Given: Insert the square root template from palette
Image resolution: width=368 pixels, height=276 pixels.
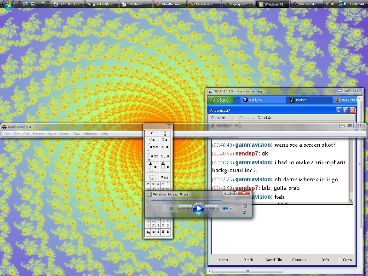Looking at the screenshot, I should coord(152,140).
